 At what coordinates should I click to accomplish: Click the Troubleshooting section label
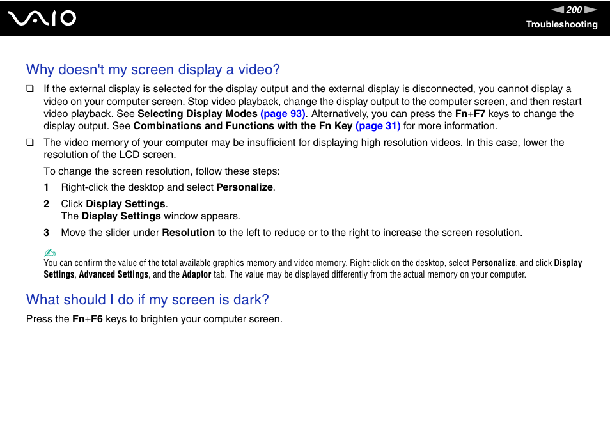562,24
